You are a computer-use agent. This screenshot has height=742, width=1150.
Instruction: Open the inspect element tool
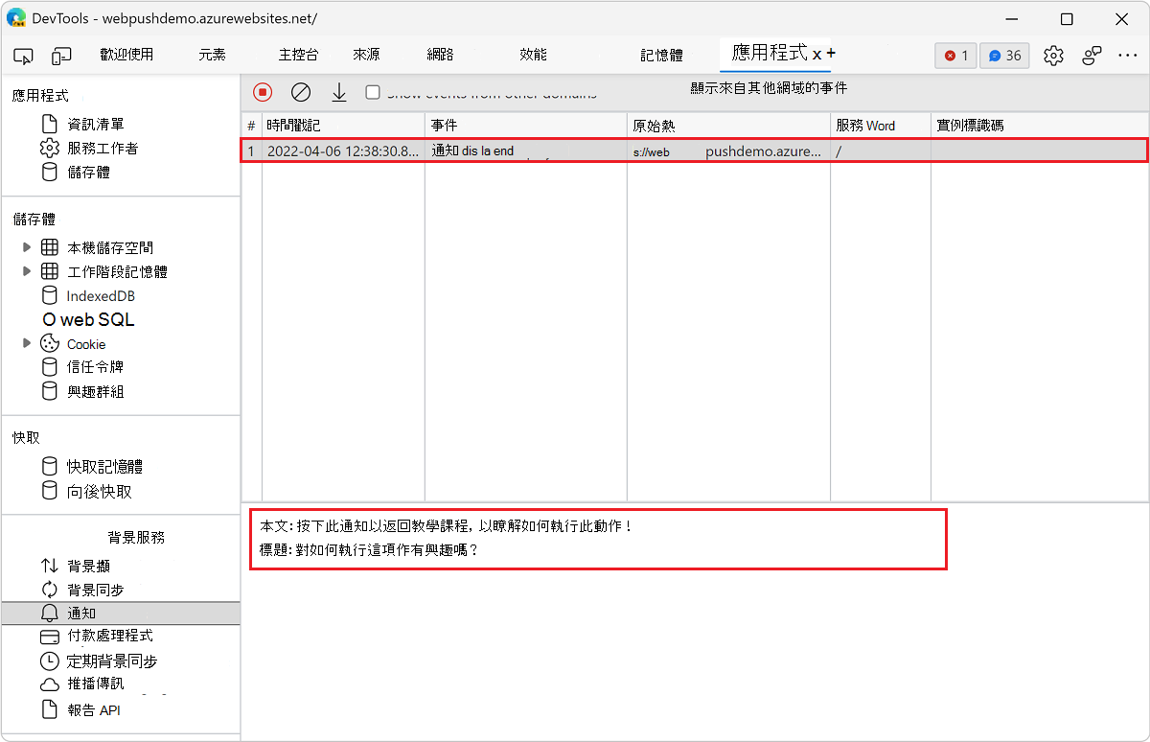(23, 55)
